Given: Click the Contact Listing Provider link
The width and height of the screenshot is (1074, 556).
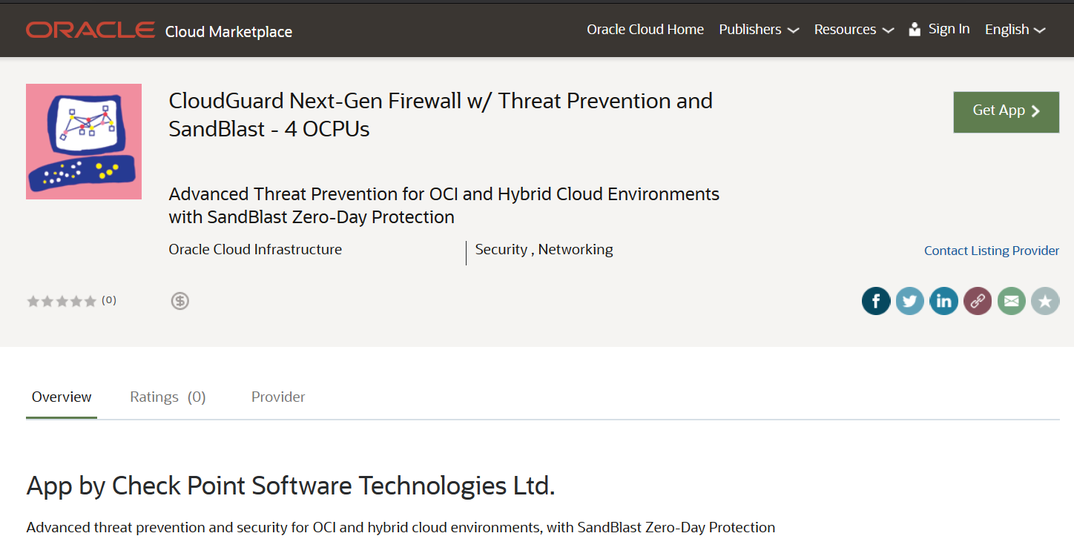Looking at the screenshot, I should pos(992,251).
